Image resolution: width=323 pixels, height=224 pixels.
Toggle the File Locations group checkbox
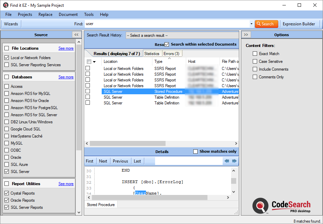[7, 48]
